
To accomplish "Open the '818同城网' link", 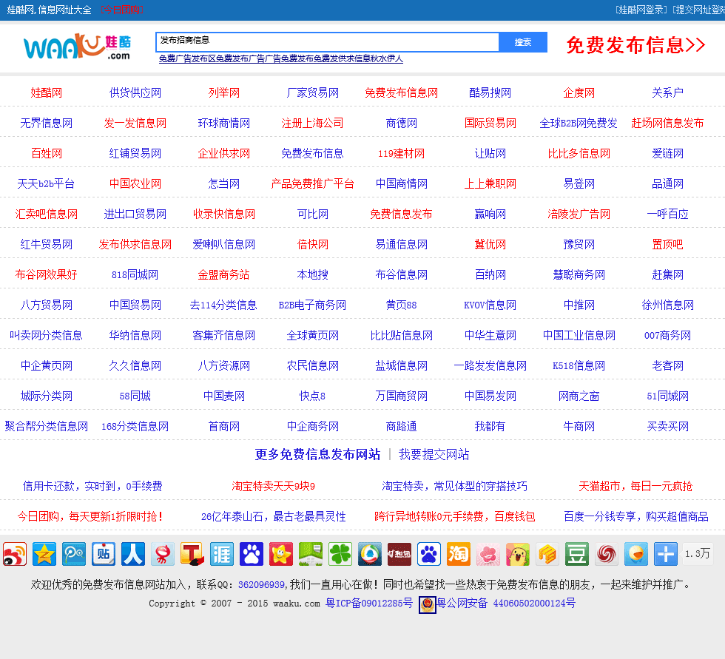I will (135, 275).
